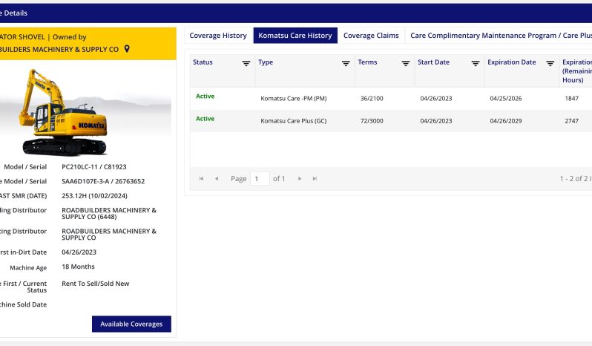Open the Terms column filter
Viewport: 592px width, 346px height.
(x=406, y=63)
